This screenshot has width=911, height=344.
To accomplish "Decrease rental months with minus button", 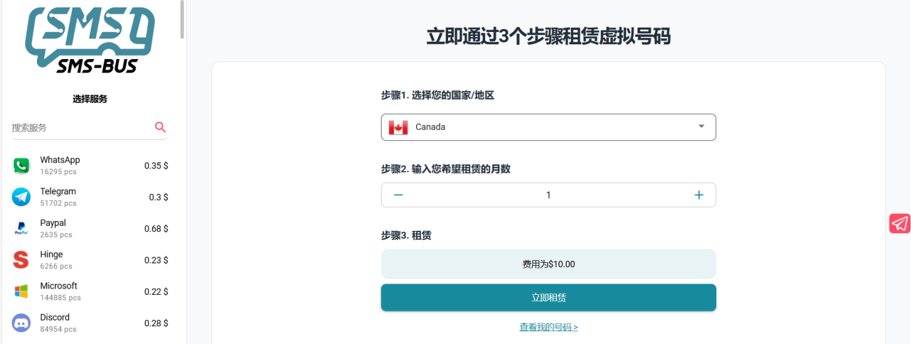I will click(398, 195).
